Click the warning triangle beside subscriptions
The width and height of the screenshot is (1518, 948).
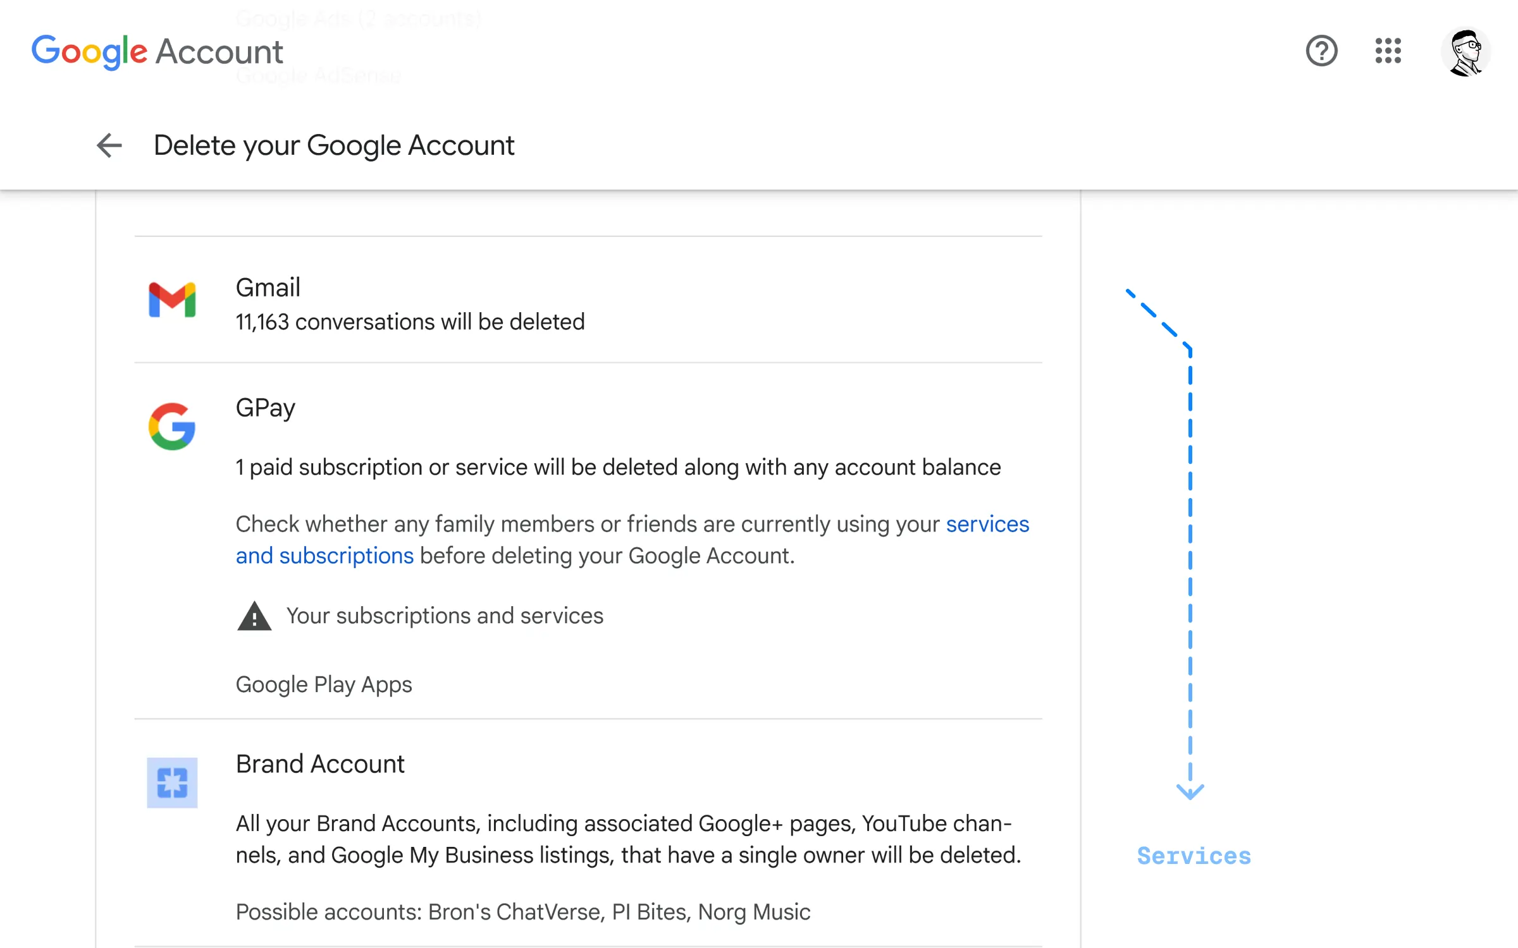254,616
